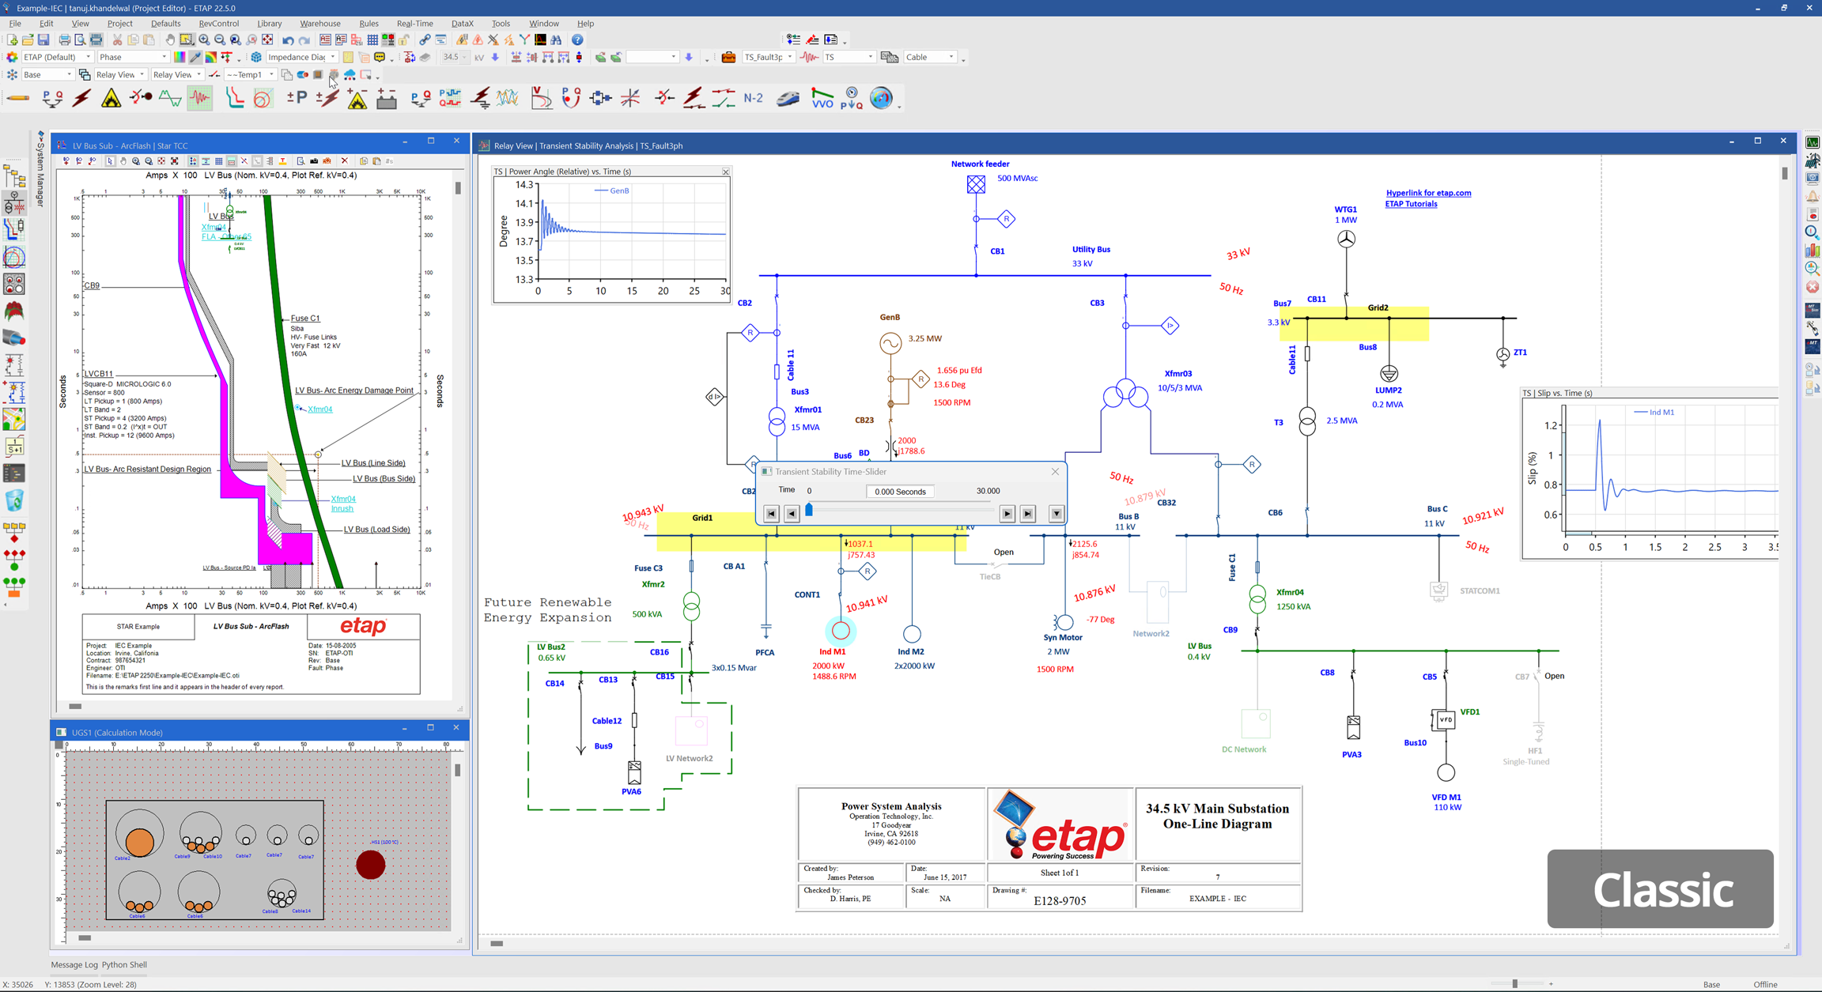Click the Hyperlink for etap.com link
The height and width of the screenshot is (992, 1822).
[1428, 193]
